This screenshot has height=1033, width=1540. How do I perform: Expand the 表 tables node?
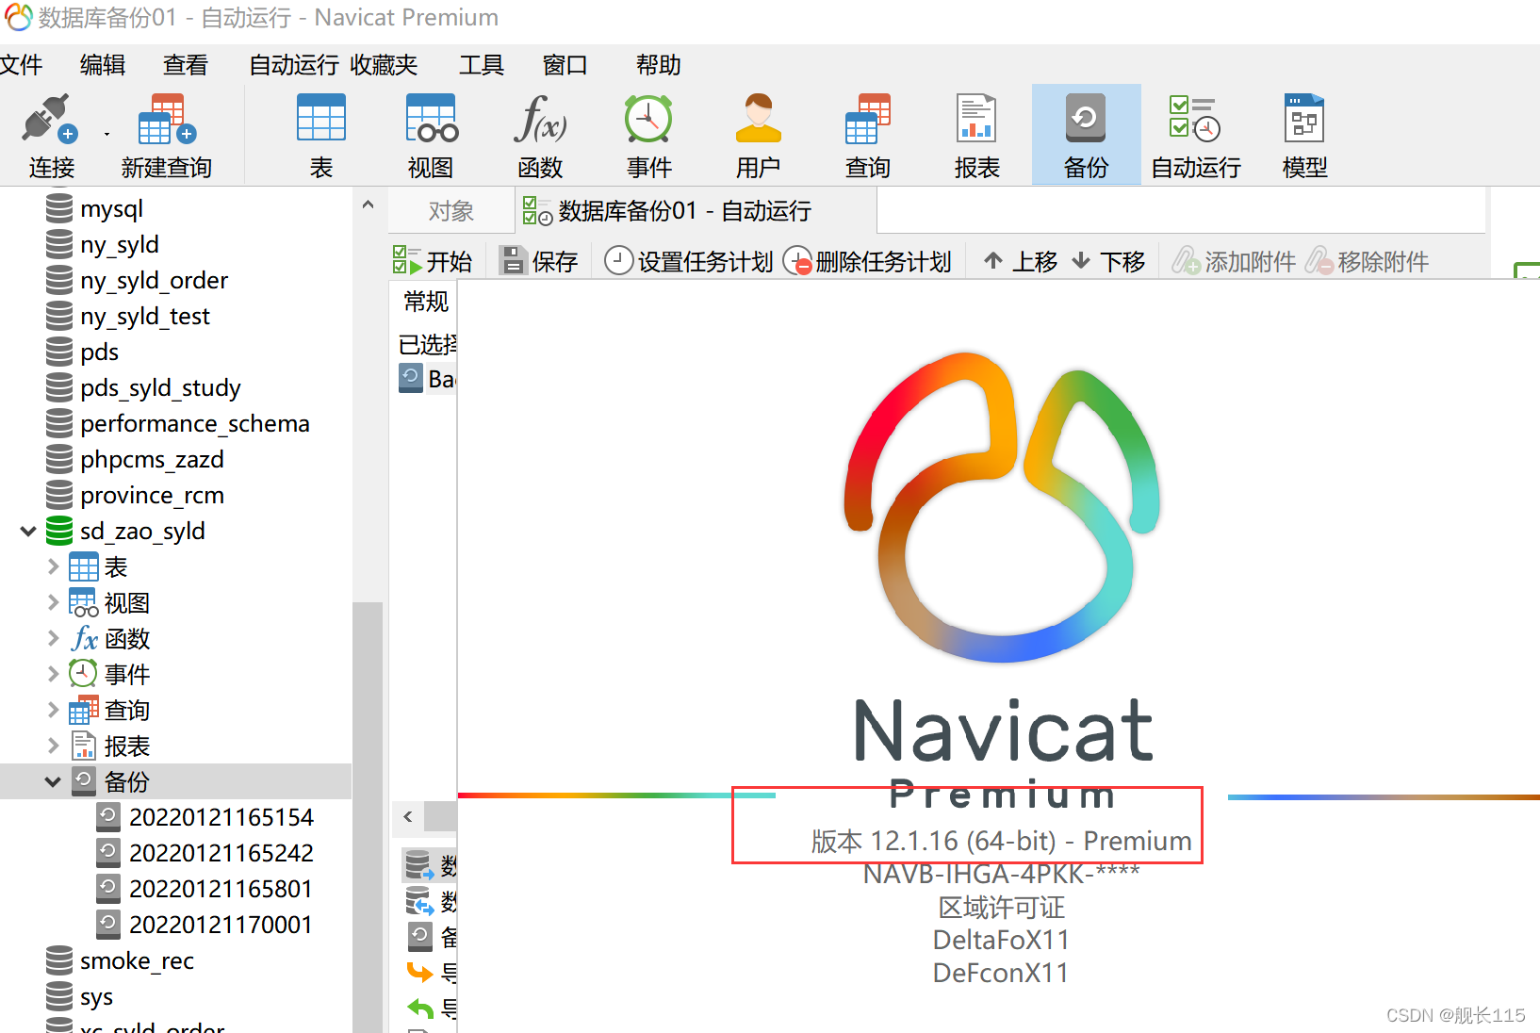[53, 566]
